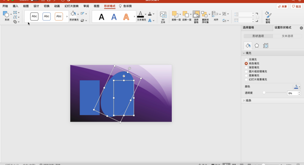Viewport: 304px width, 165px height.
Task: Apply the black A WordArt style
Action: pos(101,17)
